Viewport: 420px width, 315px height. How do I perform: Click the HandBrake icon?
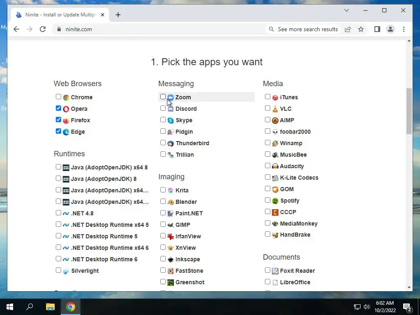(275, 235)
